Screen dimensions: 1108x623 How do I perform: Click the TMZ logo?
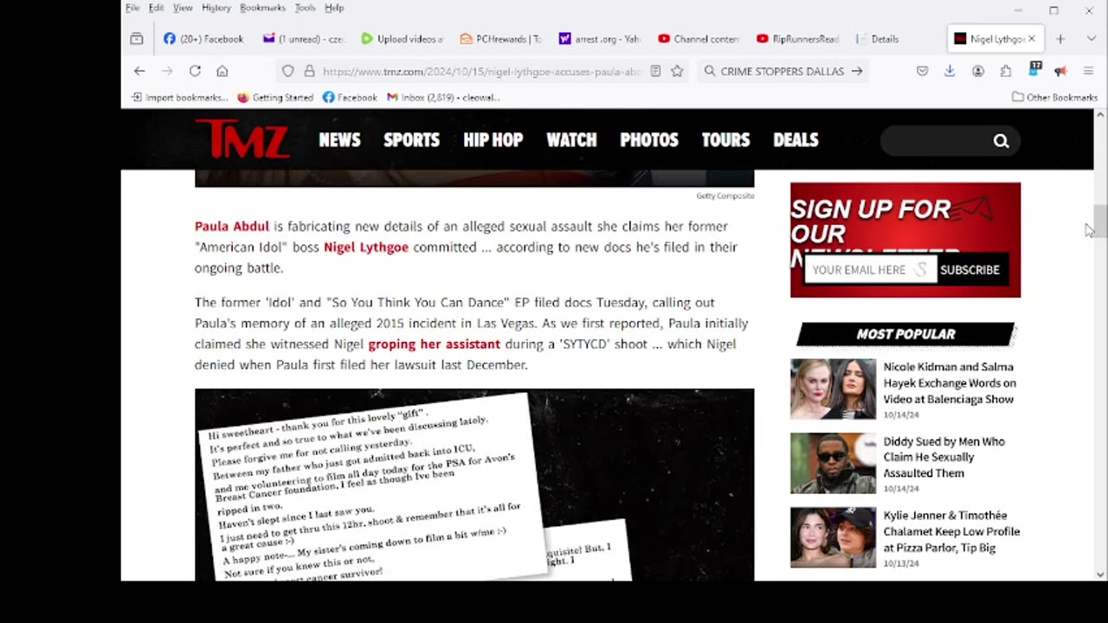pos(242,138)
